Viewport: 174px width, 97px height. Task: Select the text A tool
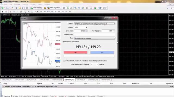click(28, 12)
